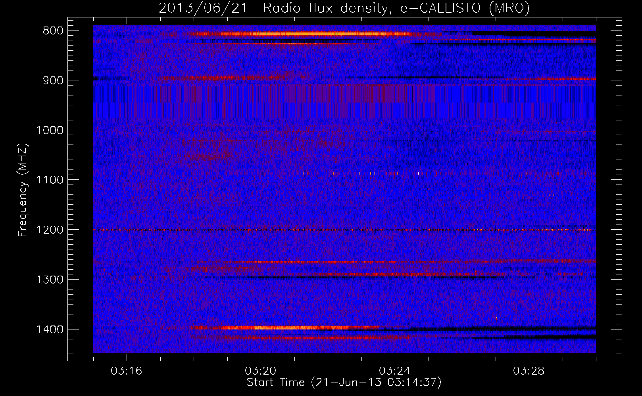Image resolution: width=642 pixels, height=396 pixels.
Task: Click the "Start Time (21-Jun-13 03:14:37)" label
Action: click(x=344, y=383)
